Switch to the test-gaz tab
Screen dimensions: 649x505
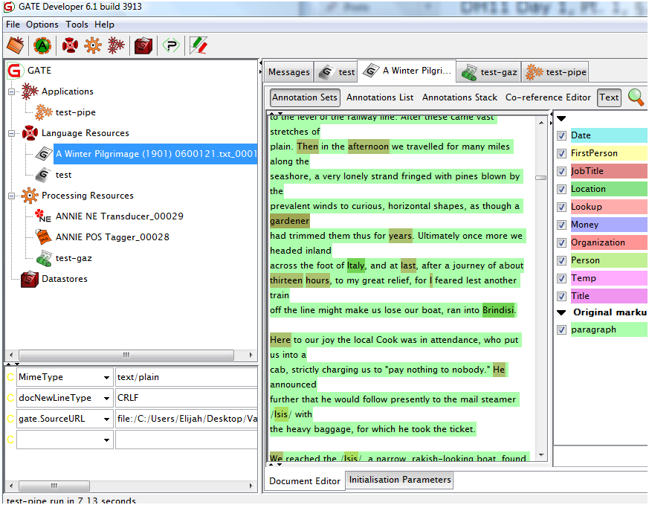(489, 72)
